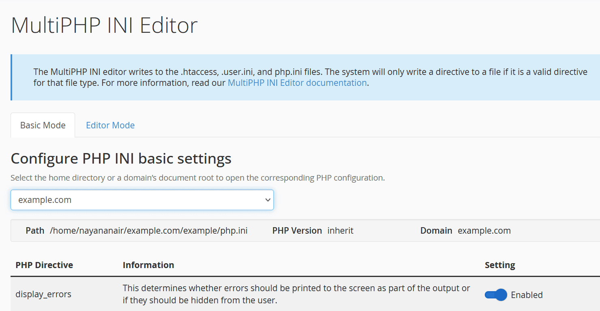
Task: Click the blue display_errors switch
Action: tap(495, 295)
